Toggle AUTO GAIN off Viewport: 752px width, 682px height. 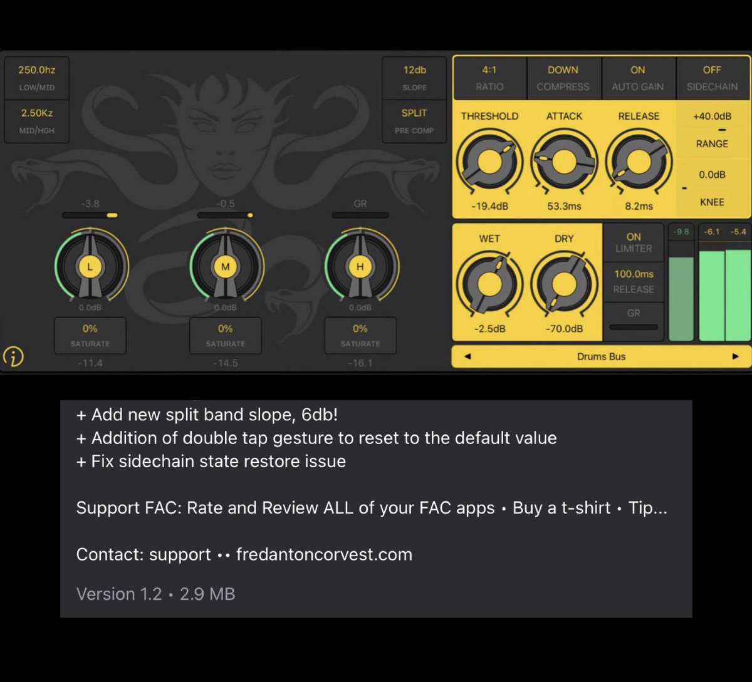[x=638, y=78]
